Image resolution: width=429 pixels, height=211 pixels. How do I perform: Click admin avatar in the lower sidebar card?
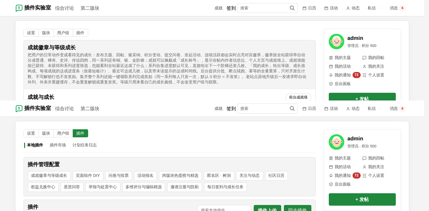click(336, 142)
